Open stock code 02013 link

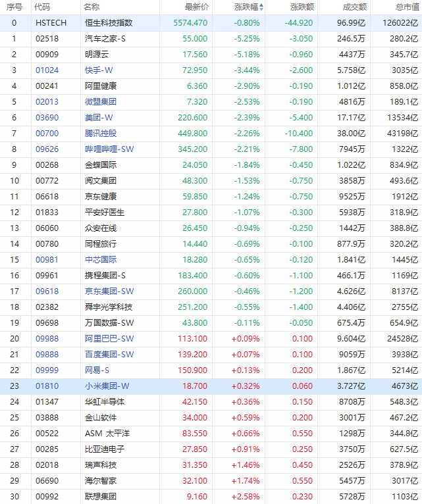coord(47,102)
